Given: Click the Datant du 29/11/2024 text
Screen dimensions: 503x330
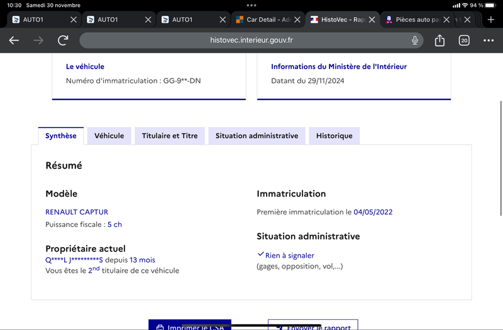Looking at the screenshot, I should coord(307,81).
